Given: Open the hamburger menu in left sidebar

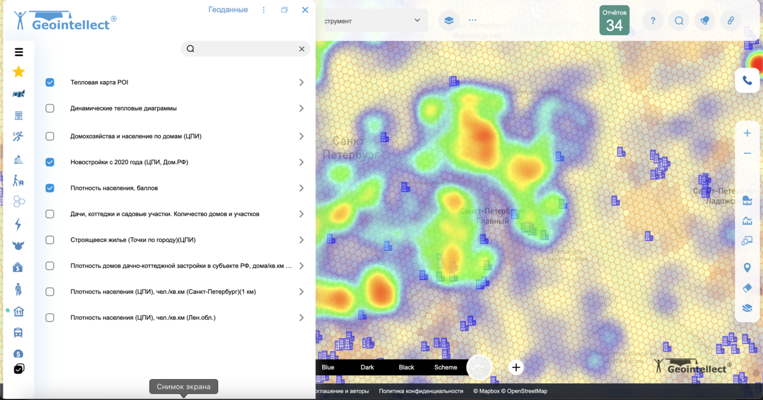Looking at the screenshot, I should (x=19, y=52).
